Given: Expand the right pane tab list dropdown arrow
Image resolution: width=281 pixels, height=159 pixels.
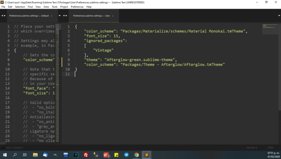Looking at the screenshot, I should pos(277,16).
